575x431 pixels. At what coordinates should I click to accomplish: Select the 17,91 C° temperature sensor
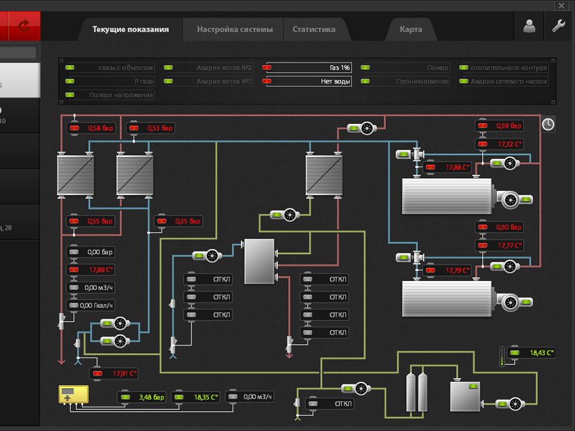[x=115, y=374]
